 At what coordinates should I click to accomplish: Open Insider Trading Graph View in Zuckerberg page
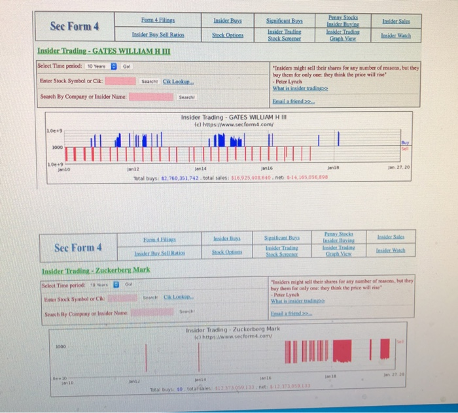click(x=338, y=250)
